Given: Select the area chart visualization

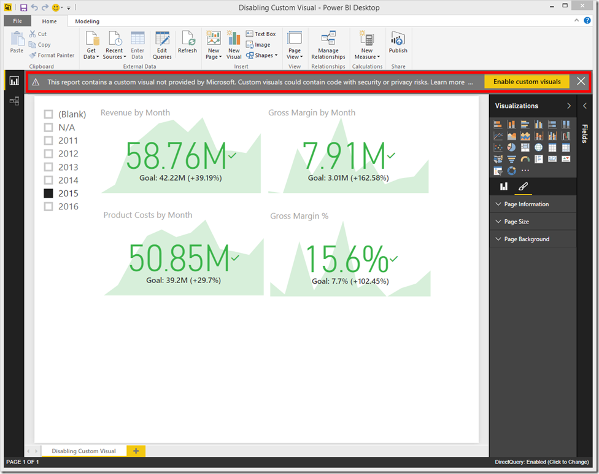Looking at the screenshot, I should [x=511, y=136].
